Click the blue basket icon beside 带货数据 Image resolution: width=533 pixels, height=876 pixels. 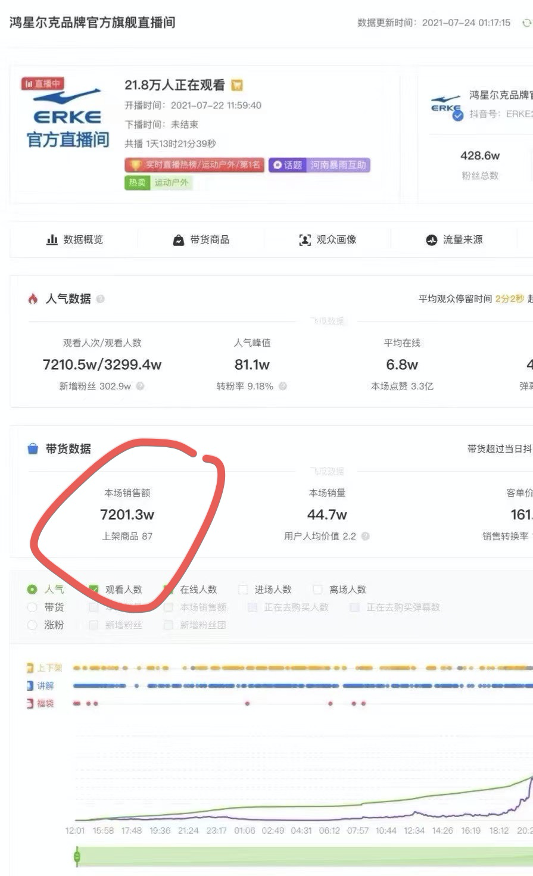(x=33, y=448)
